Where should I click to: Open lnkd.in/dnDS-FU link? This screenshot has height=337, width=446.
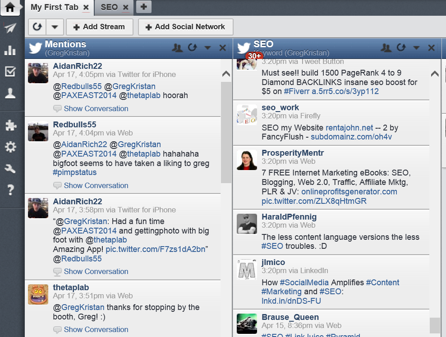click(x=291, y=301)
